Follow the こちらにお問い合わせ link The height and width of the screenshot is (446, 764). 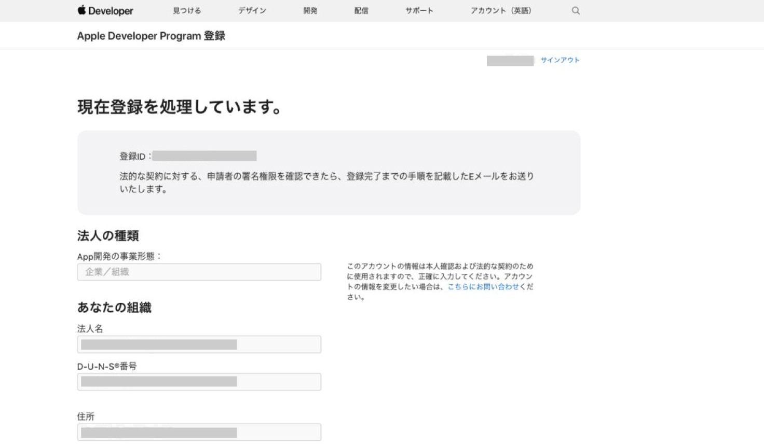click(x=483, y=287)
